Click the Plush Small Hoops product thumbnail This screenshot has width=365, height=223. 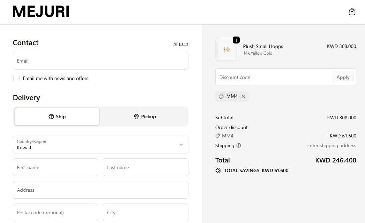click(227, 49)
